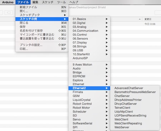Expand the Ethernet library examples
This screenshot has height=131, width=161.
point(89,84)
